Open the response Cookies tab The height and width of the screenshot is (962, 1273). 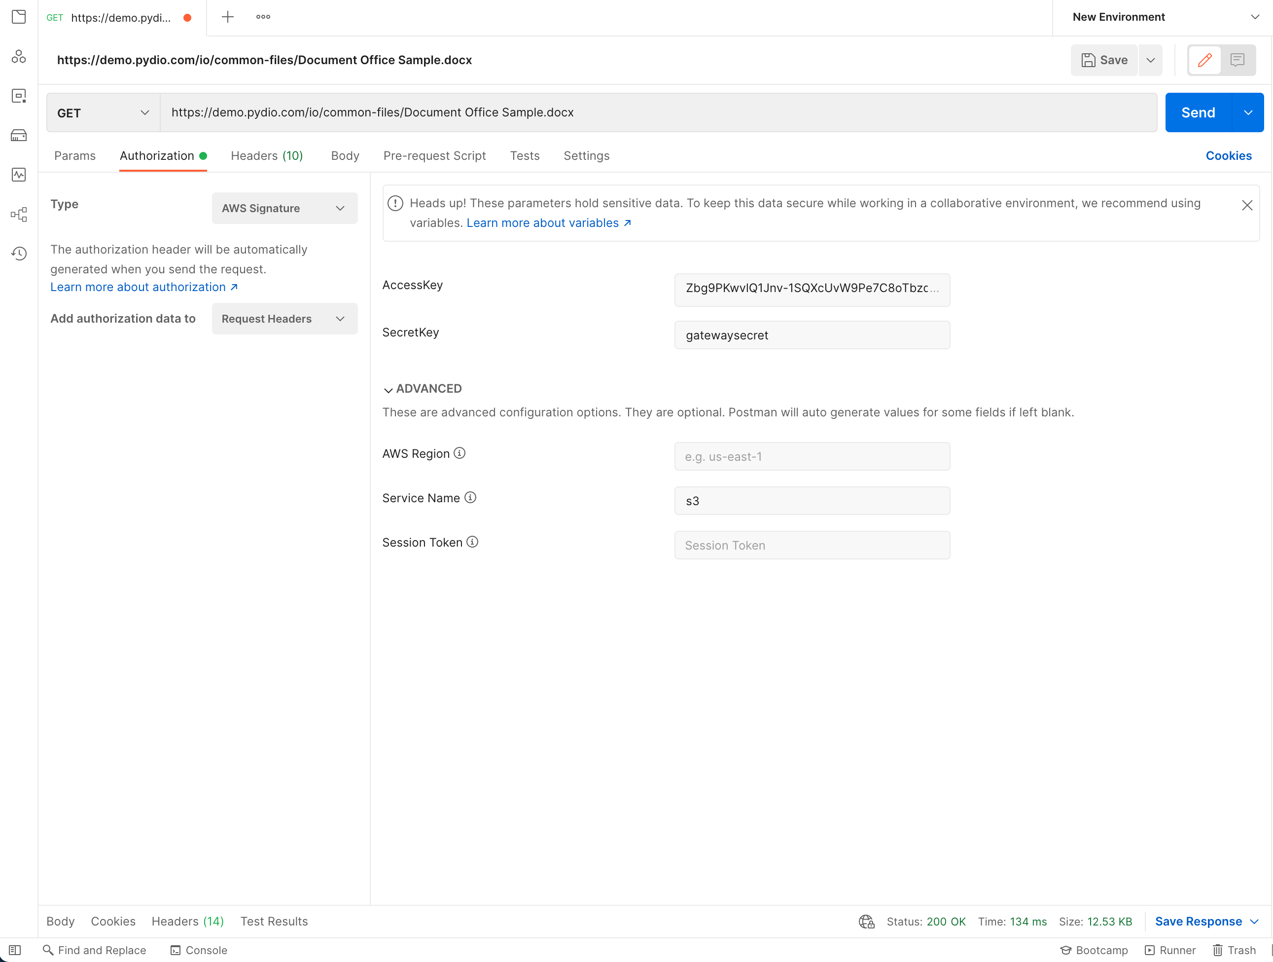(113, 921)
